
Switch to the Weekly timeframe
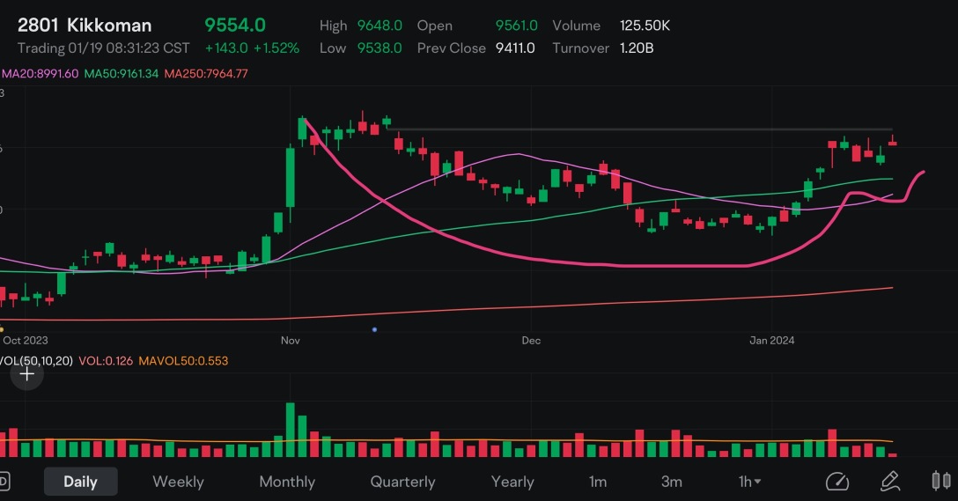178,482
